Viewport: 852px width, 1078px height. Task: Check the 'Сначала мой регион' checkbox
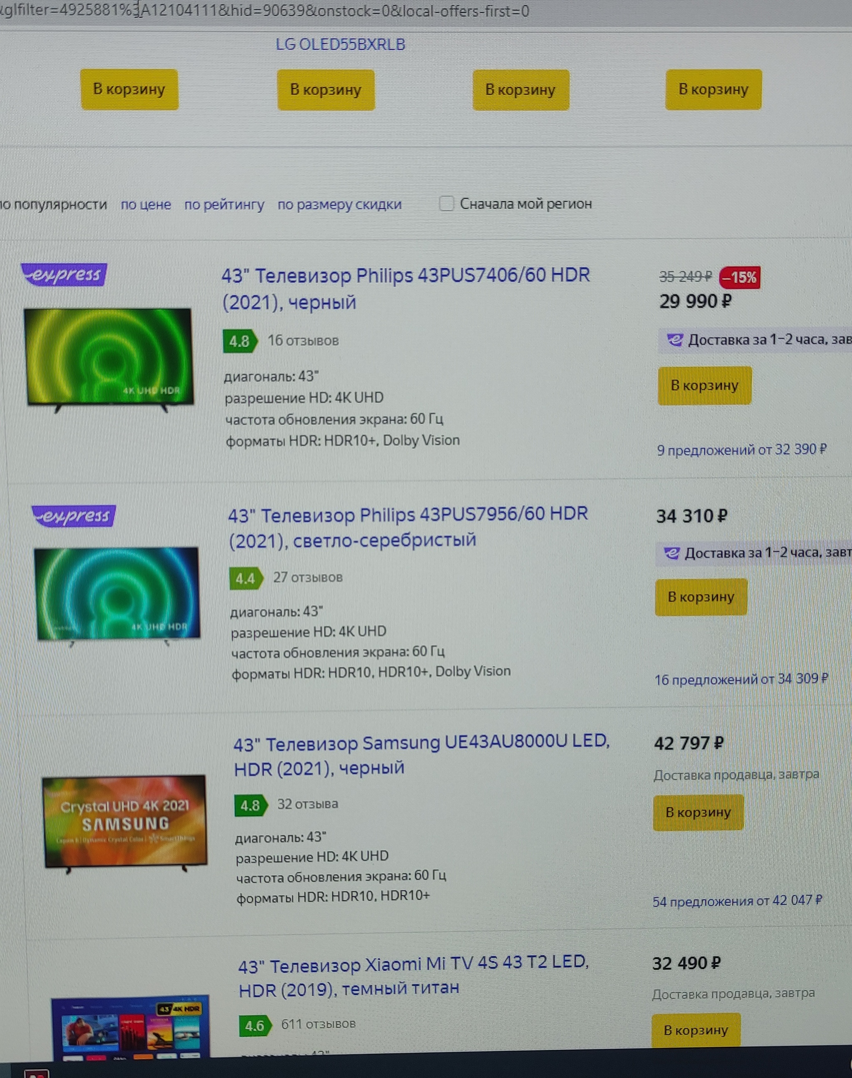coord(446,204)
